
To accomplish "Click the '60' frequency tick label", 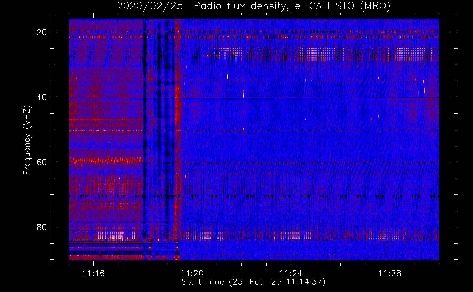I will click(42, 162).
